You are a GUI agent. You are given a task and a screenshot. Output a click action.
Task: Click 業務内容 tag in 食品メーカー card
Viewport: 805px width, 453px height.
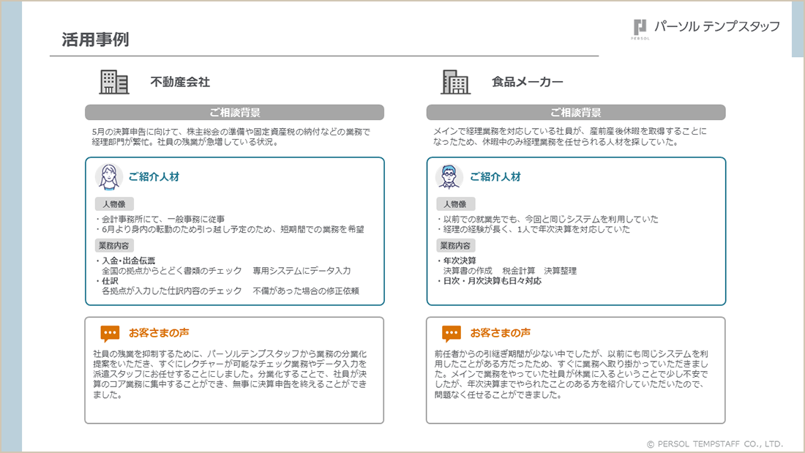[455, 245]
